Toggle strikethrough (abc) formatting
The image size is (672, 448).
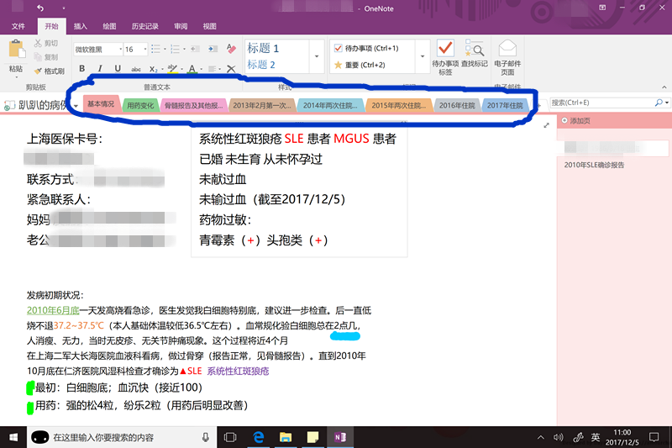coord(136,69)
